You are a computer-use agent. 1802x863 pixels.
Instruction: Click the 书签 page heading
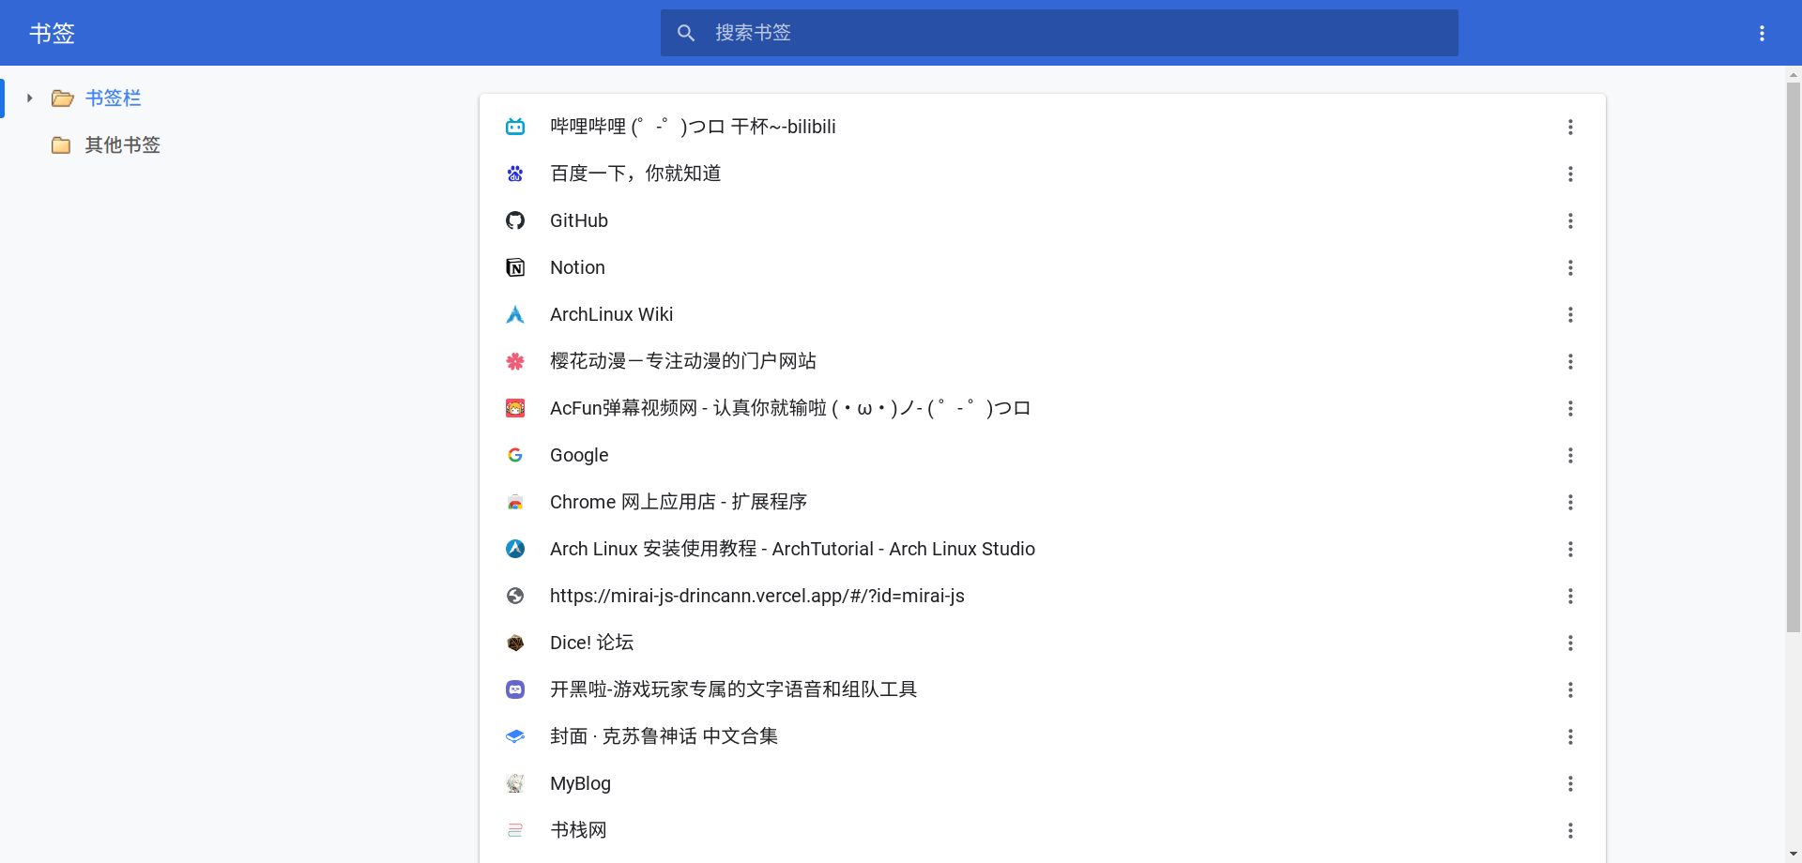coord(52,33)
